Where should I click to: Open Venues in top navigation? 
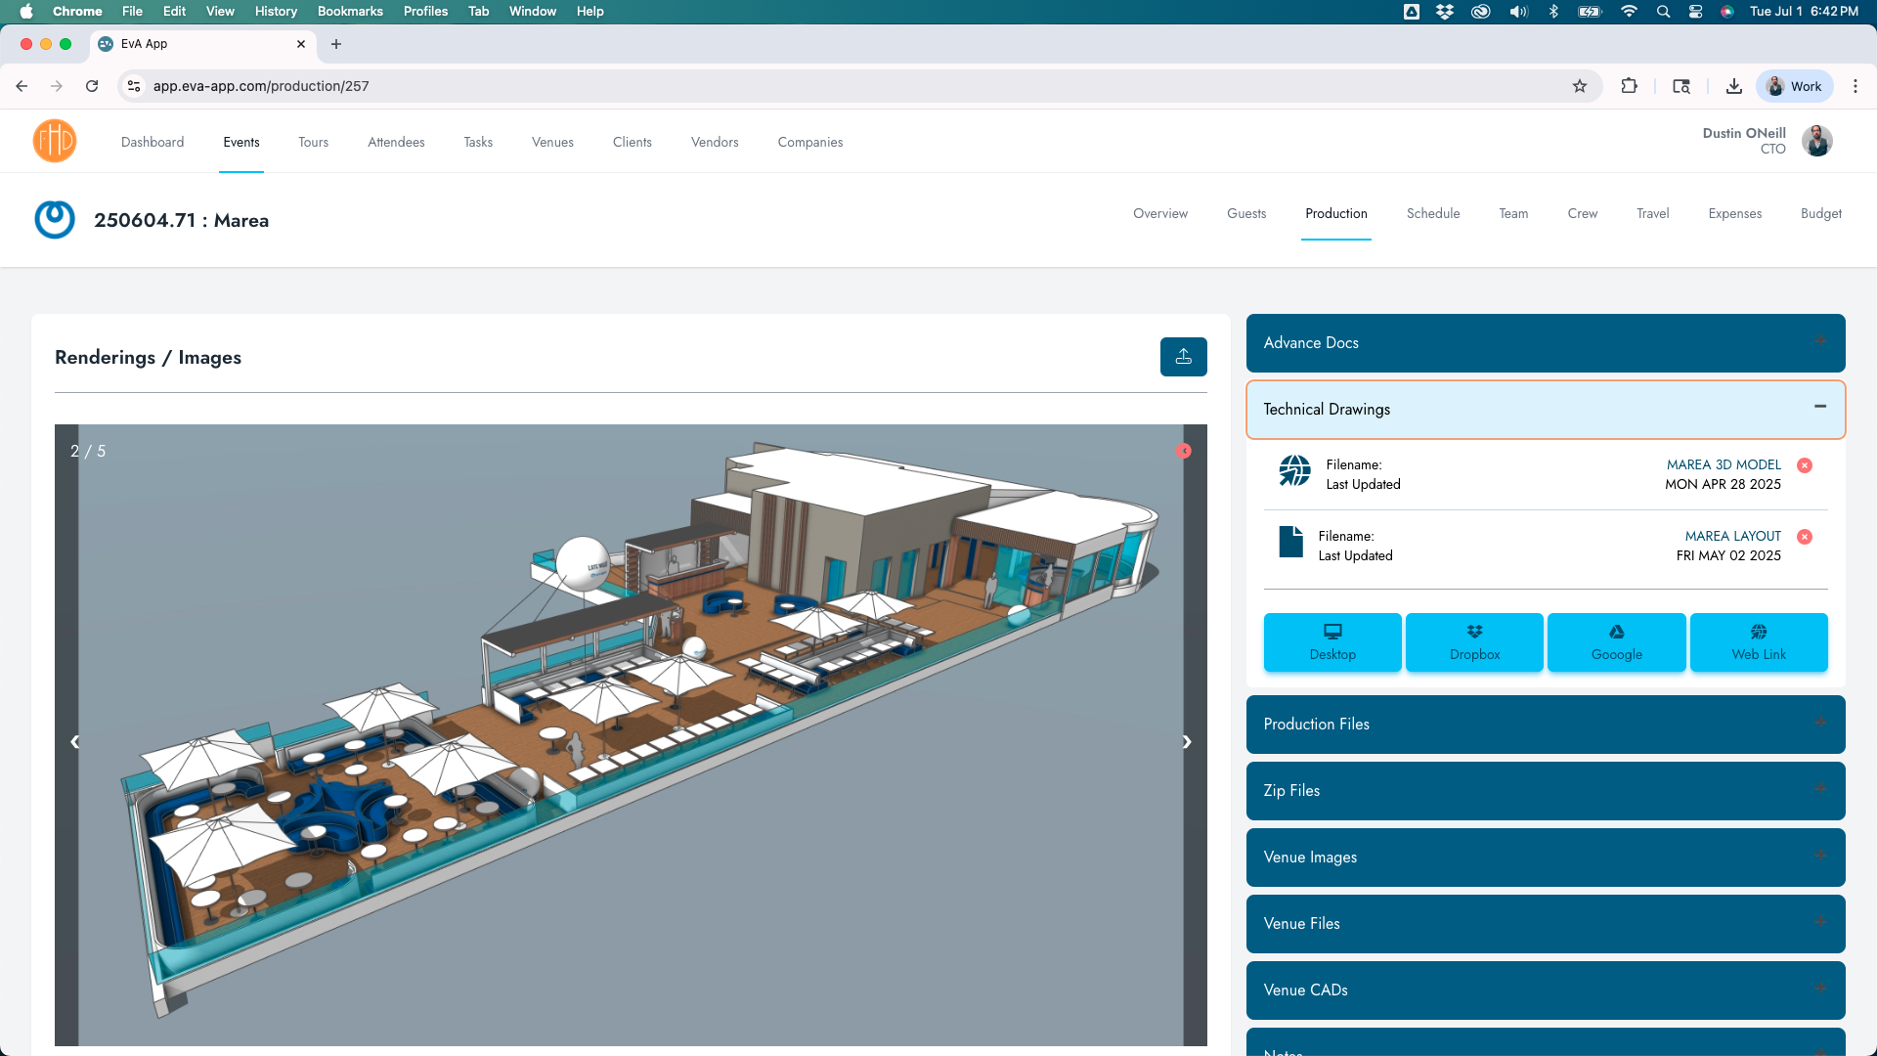pyautogui.click(x=552, y=142)
